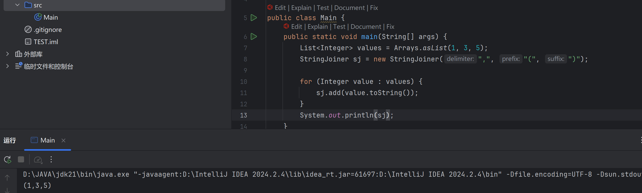Open more actions in run toolbar

tap(51, 159)
